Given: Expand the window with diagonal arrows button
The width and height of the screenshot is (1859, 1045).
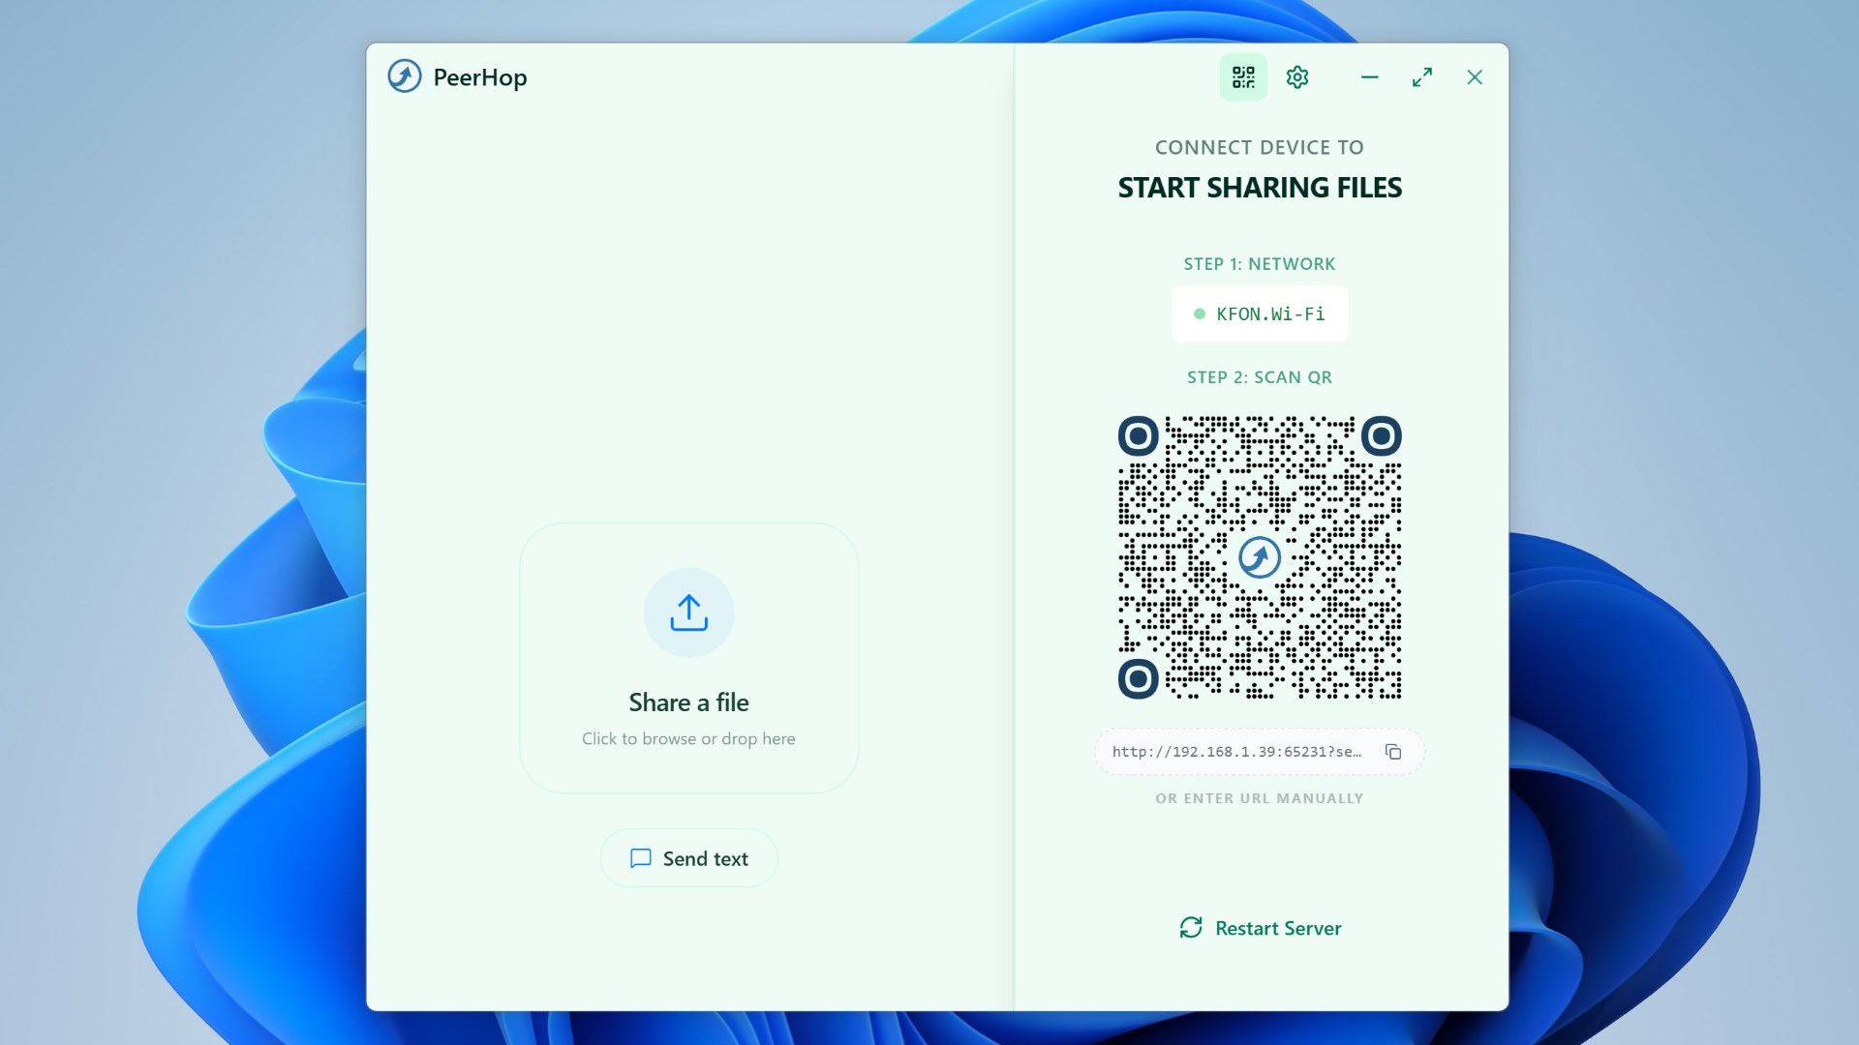Looking at the screenshot, I should [1421, 77].
